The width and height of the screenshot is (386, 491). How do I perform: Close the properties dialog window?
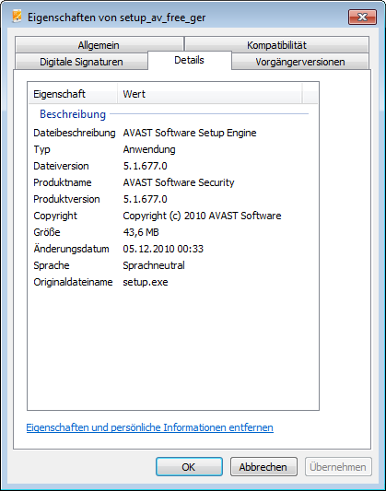point(362,17)
